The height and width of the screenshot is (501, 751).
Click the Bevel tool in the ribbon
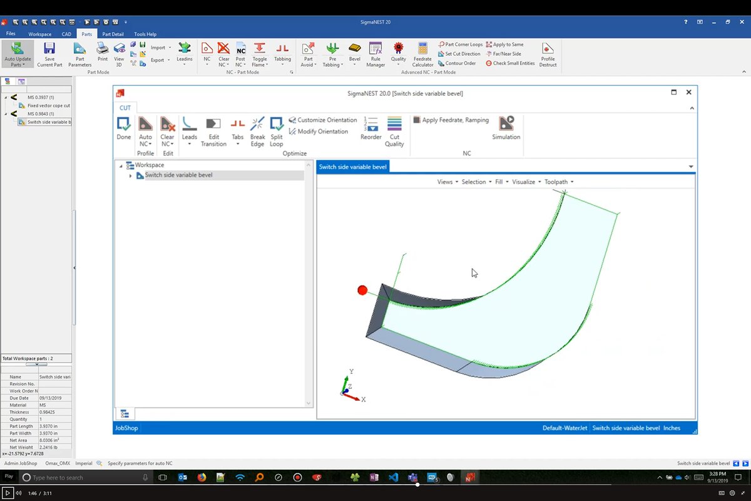pyautogui.click(x=355, y=53)
